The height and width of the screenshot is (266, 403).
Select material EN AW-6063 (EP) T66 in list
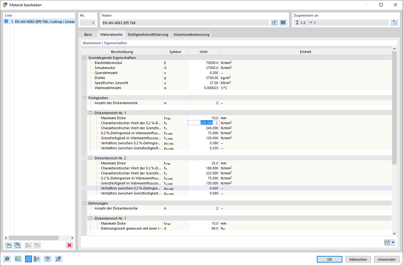point(40,22)
